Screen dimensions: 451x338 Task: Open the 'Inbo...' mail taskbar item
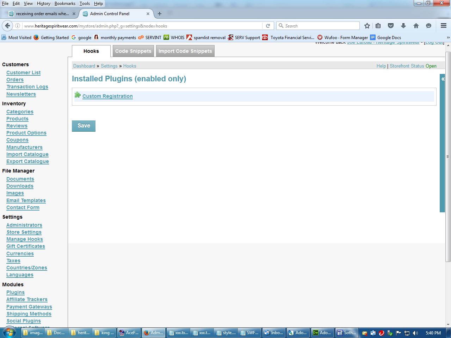click(274, 333)
